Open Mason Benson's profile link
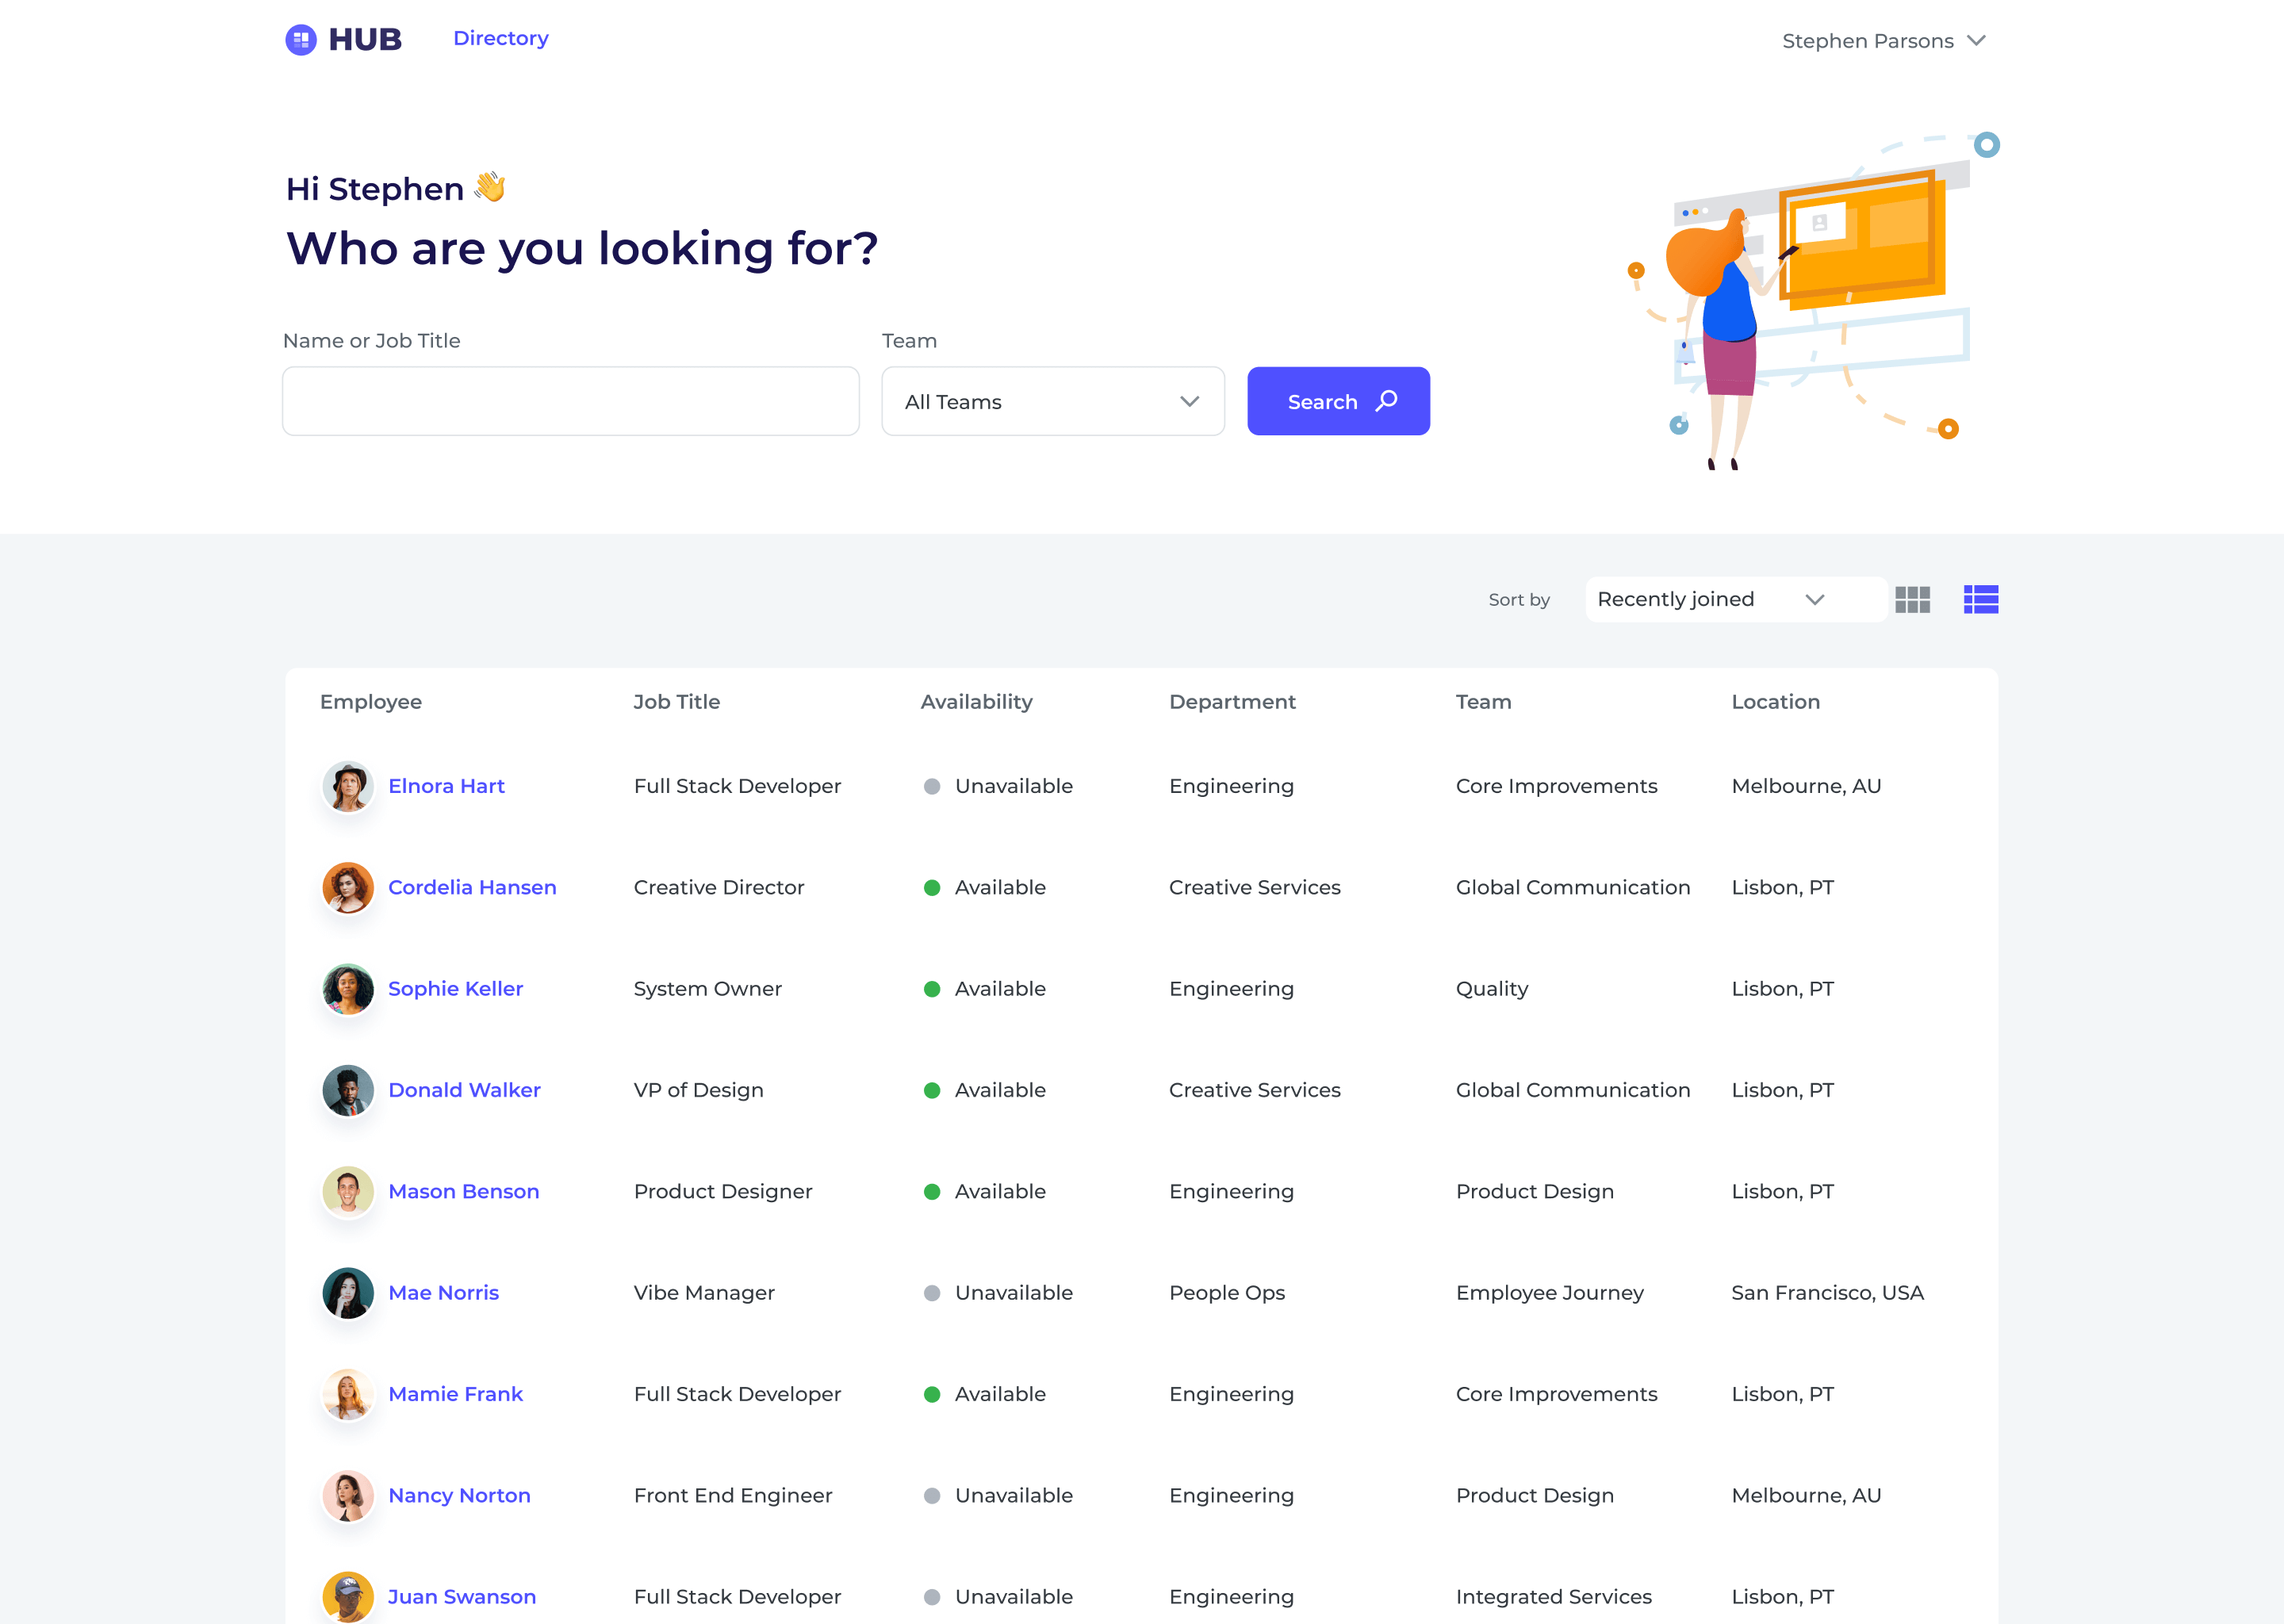 [x=463, y=1191]
